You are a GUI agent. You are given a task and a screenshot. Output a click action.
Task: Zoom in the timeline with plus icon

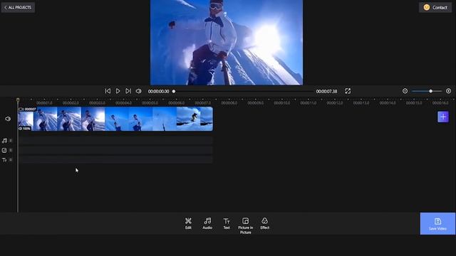click(x=448, y=91)
